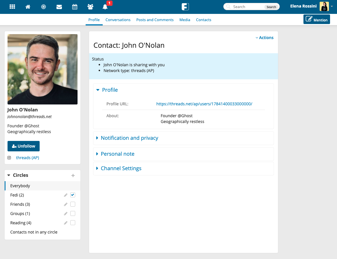Expand Notification and privacy section
This screenshot has height=259, width=337.
[129, 138]
